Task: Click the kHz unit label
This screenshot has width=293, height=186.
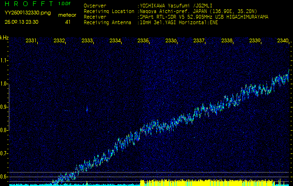Action: pyautogui.click(x=4, y=38)
